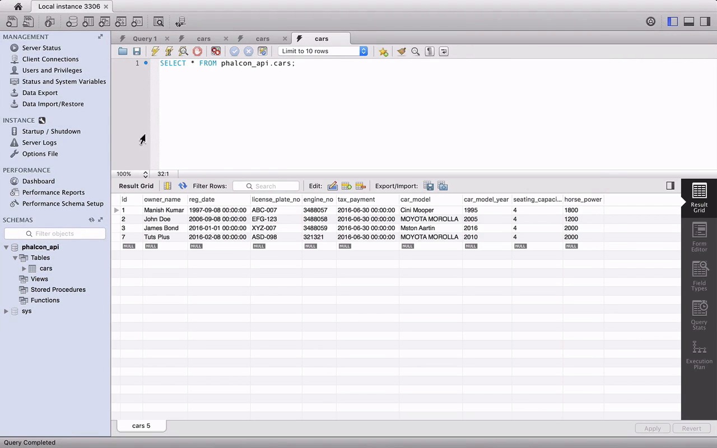717x448 pixels.
Task: Toggle the left sidebar panel
Action: 673,22
